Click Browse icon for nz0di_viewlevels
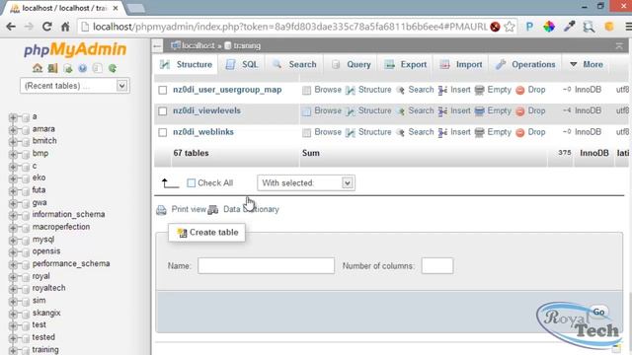The width and height of the screenshot is (632, 355). [307, 111]
